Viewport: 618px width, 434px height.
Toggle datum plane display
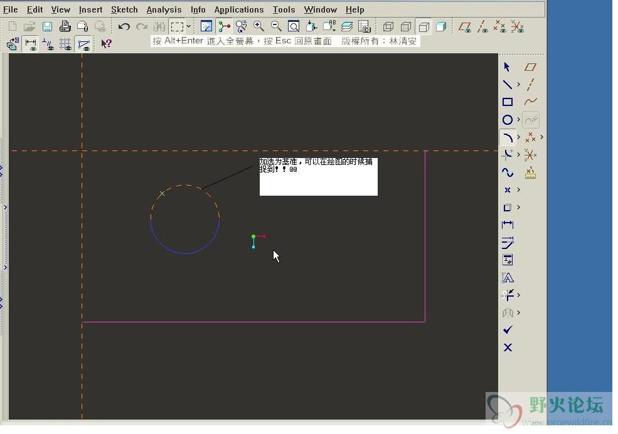click(465, 27)
